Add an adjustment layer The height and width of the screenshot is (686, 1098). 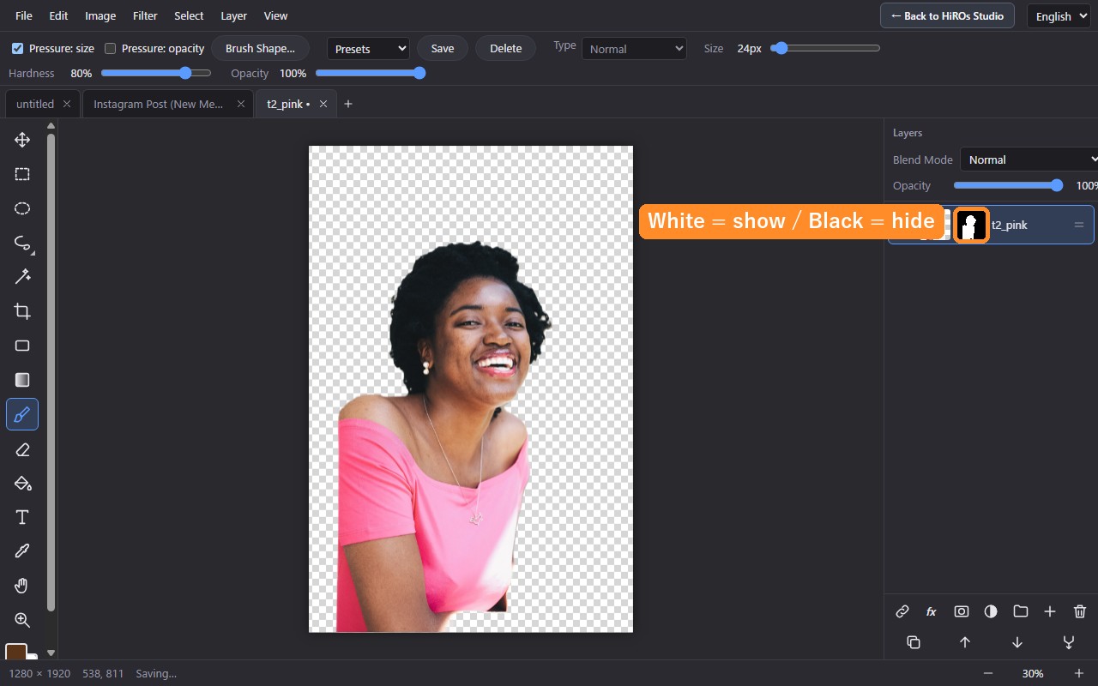coord(991,611)
